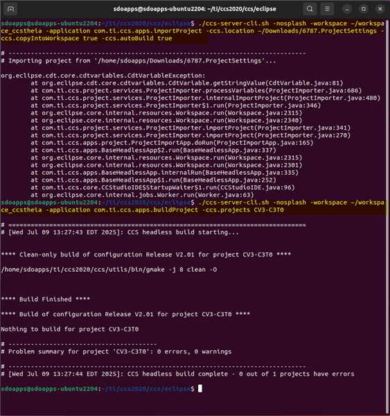Screen dimensions: 390x416
Task: Click the 'CCS headless build complete' line
Action: click(177, 374)
